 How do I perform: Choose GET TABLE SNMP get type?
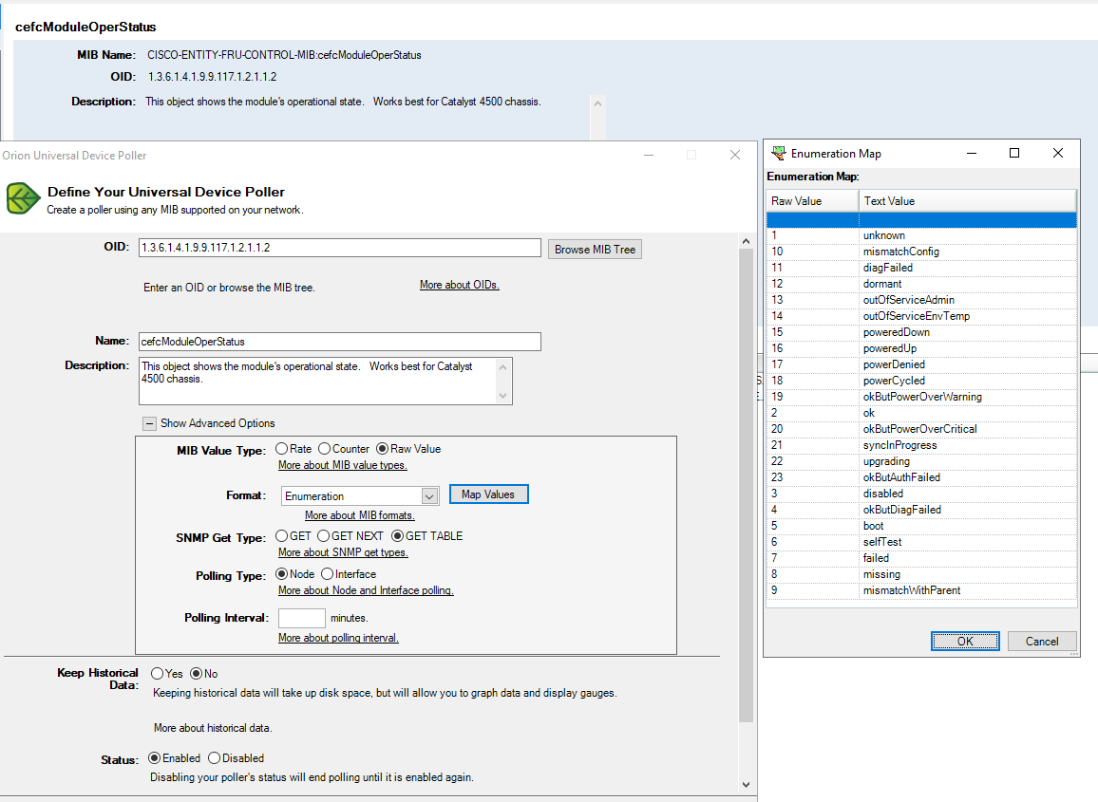point(398,536)
